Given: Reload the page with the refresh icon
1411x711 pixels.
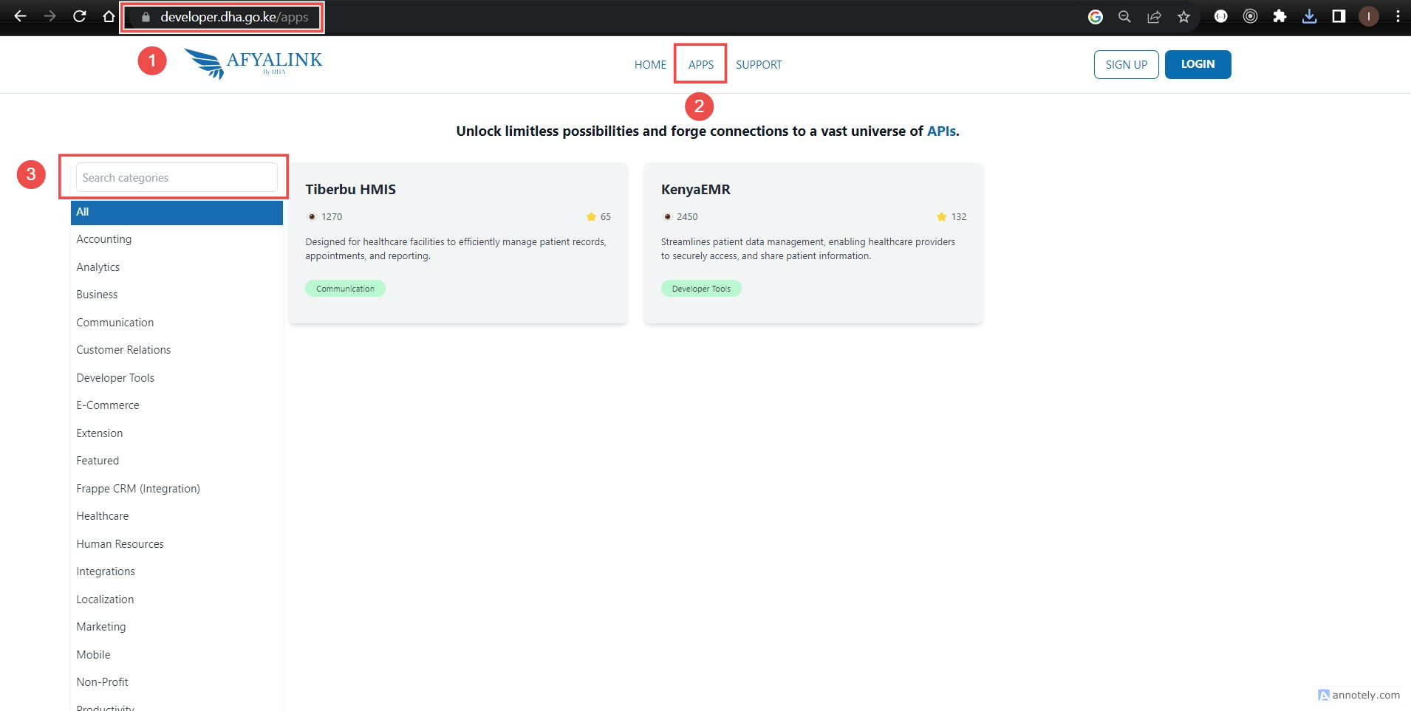Looking at the screenshot, I should [x=80, y=16].
